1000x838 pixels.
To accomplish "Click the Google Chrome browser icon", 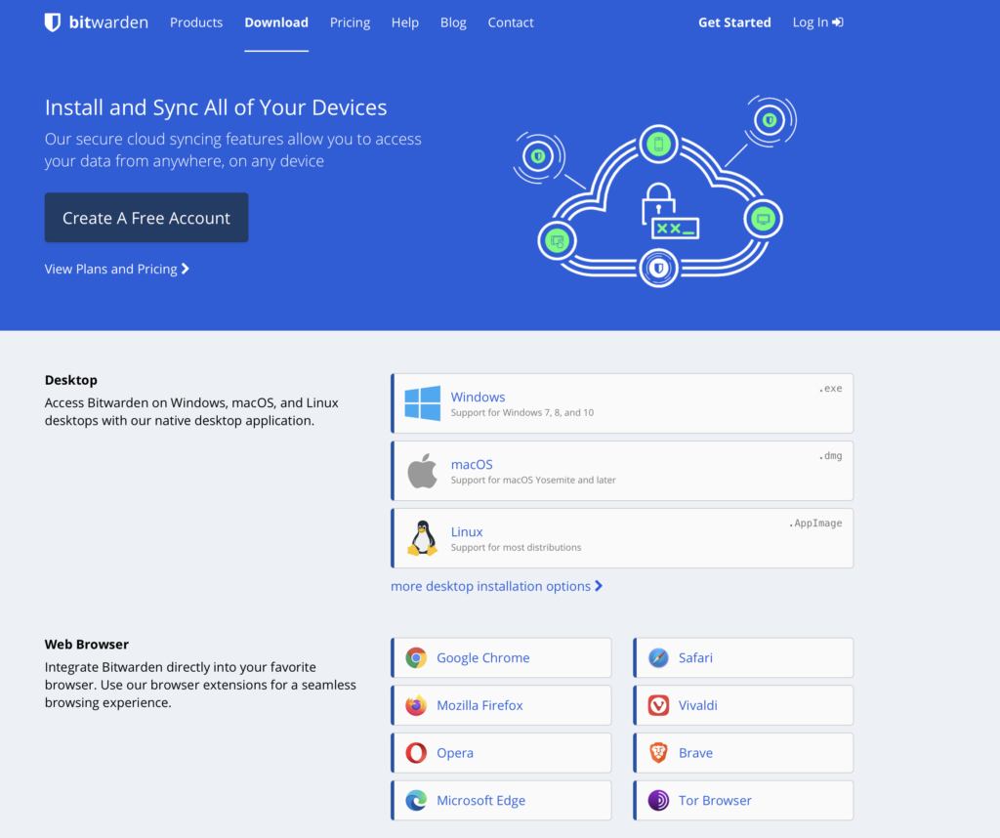I will tap(416, 657).
